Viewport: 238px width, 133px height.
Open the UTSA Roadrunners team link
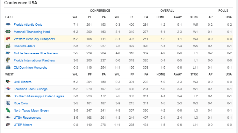27,118
